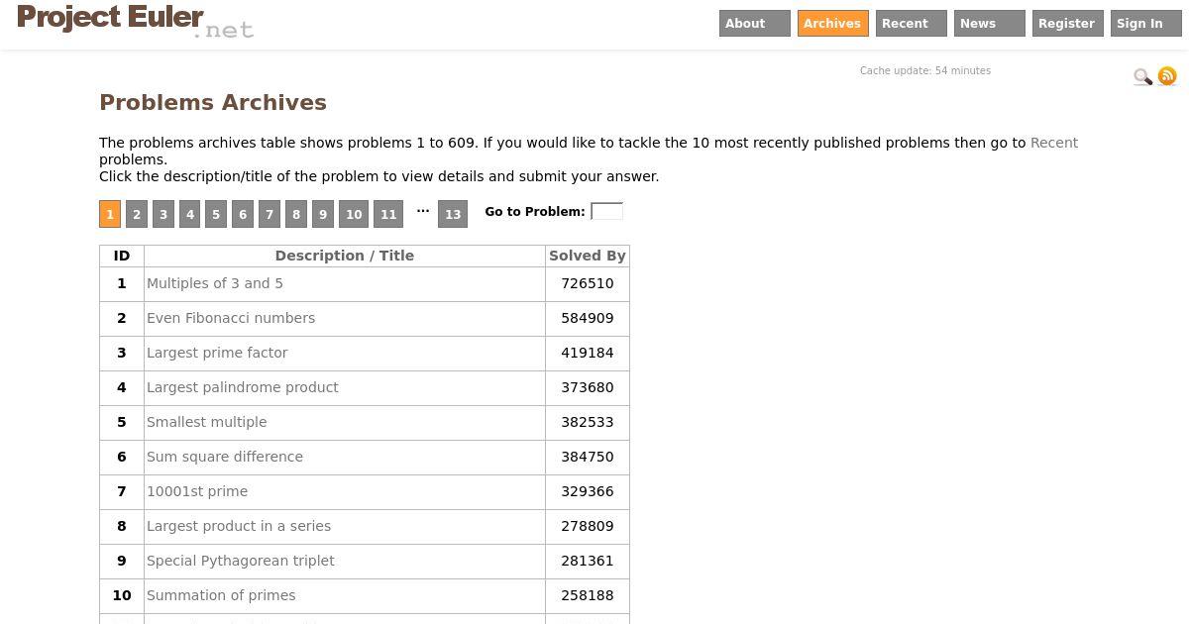This screenshot has width=1189, height=624.
Task: Open problem Largest palindrome product
Action: pos(243,387)
